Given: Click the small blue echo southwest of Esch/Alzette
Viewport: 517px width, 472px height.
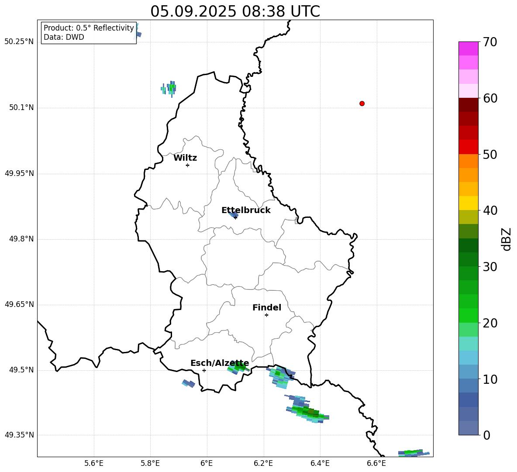Looking at the screenshot, I should pyautogui.click(x=189, y=383).
